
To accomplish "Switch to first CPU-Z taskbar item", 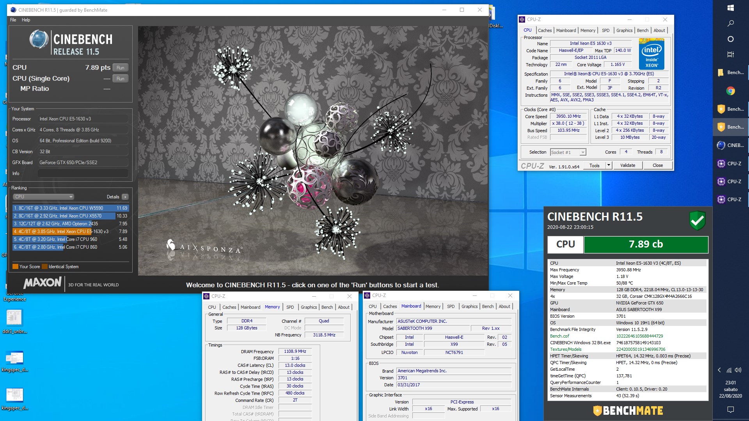I will pos(731,164).
